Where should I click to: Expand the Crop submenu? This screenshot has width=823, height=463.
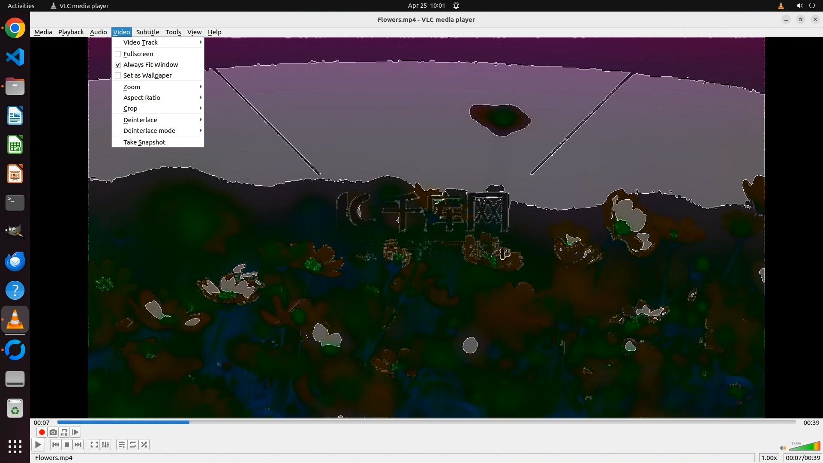click(130, 108)
